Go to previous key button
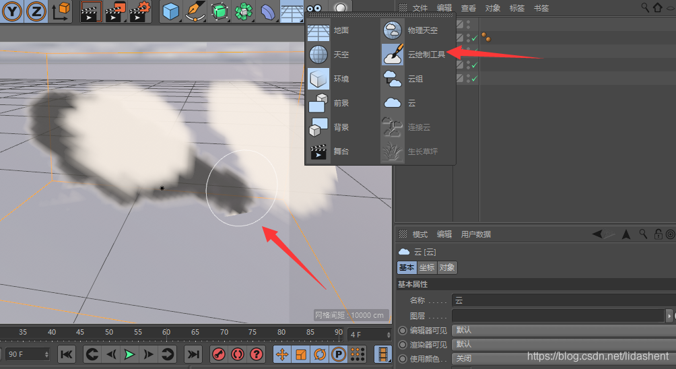 pyautogui.click(x=92, y=354)
